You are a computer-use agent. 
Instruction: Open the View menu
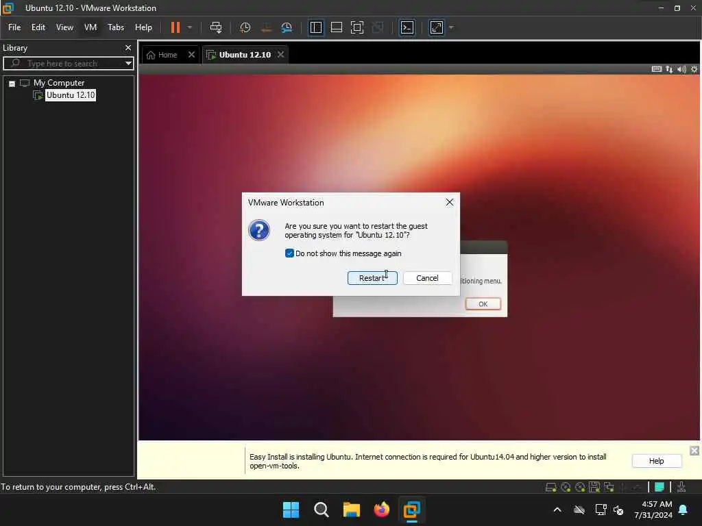(x=64, y=27)
